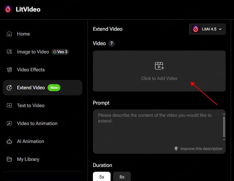234x181 pixels.
Task: Click the add video clip icon
Action: (159, 66)
